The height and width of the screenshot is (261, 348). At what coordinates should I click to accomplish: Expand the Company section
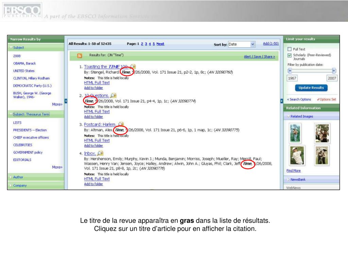point(20,185)
